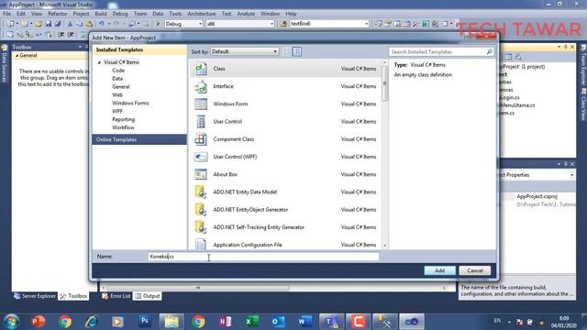
Task: Open the Properties object dropdown
Action: (572, 175)
